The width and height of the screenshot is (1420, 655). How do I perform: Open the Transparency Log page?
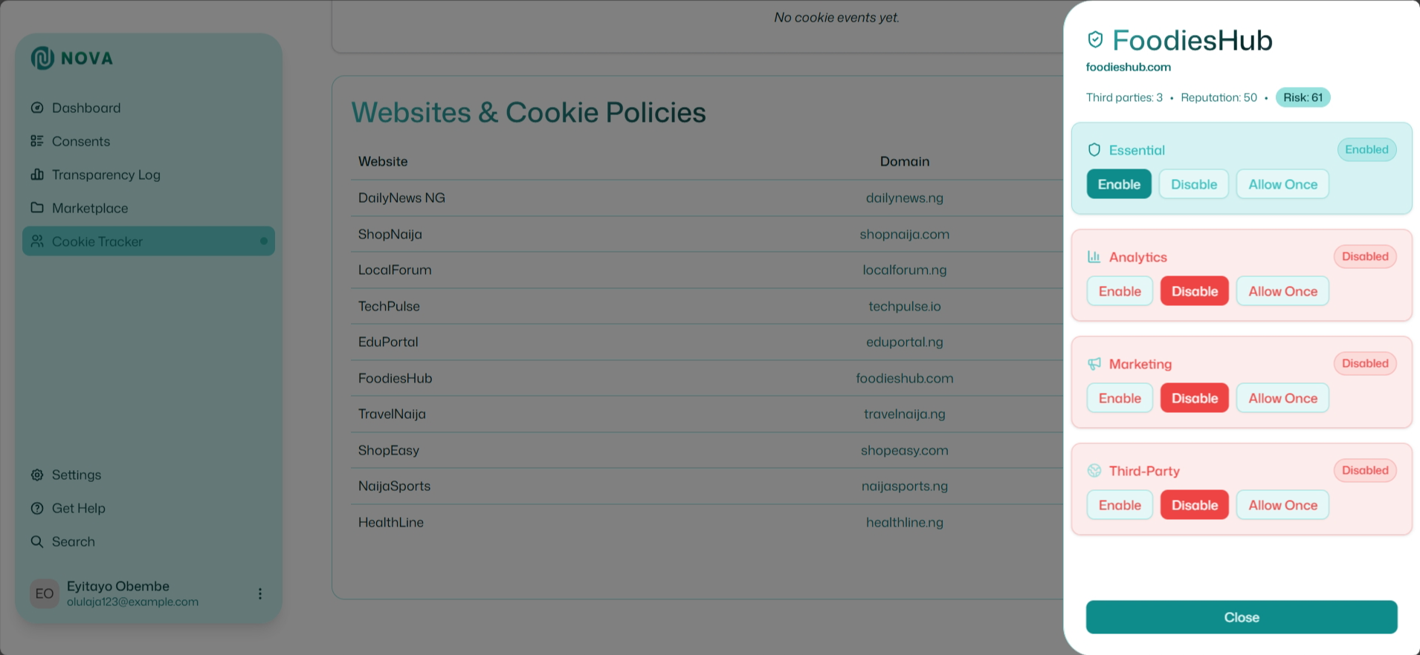tap(106, 175)
